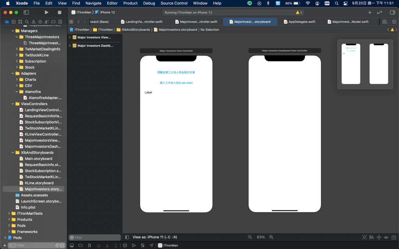Toggle the document outline panel
This screenshot has width=399, height=249.
click(x=127, y=237)
